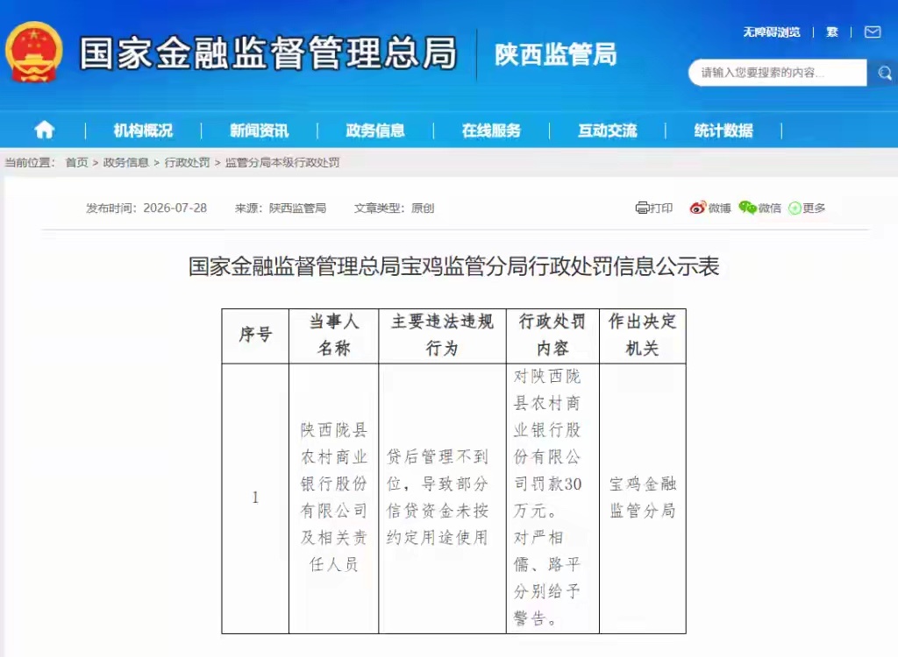Click the 微博 share text
Image resolution: width=898 pixels, height=657 pixels.
pos(719,208)
